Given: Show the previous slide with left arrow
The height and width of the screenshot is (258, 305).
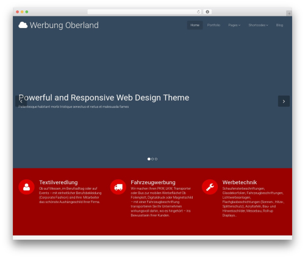Looking at the screenshot, I should tap(21, 101).
